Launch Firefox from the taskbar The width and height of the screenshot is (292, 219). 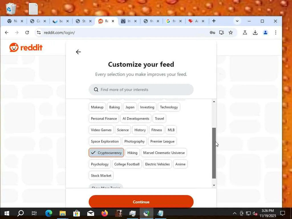105,213
